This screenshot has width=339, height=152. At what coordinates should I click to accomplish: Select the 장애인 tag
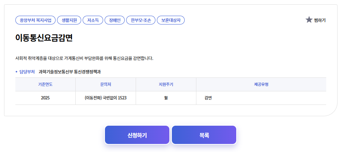[115, 20]
